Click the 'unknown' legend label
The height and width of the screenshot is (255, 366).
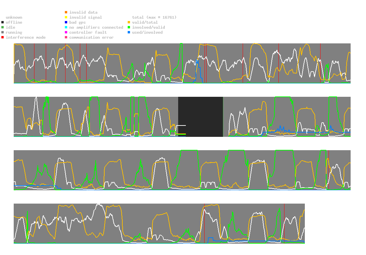point(14,17)
